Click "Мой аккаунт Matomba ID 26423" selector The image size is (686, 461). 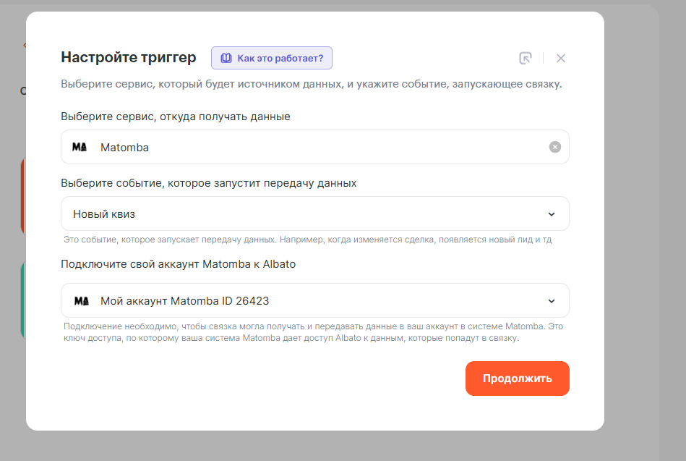click(289, 301)
